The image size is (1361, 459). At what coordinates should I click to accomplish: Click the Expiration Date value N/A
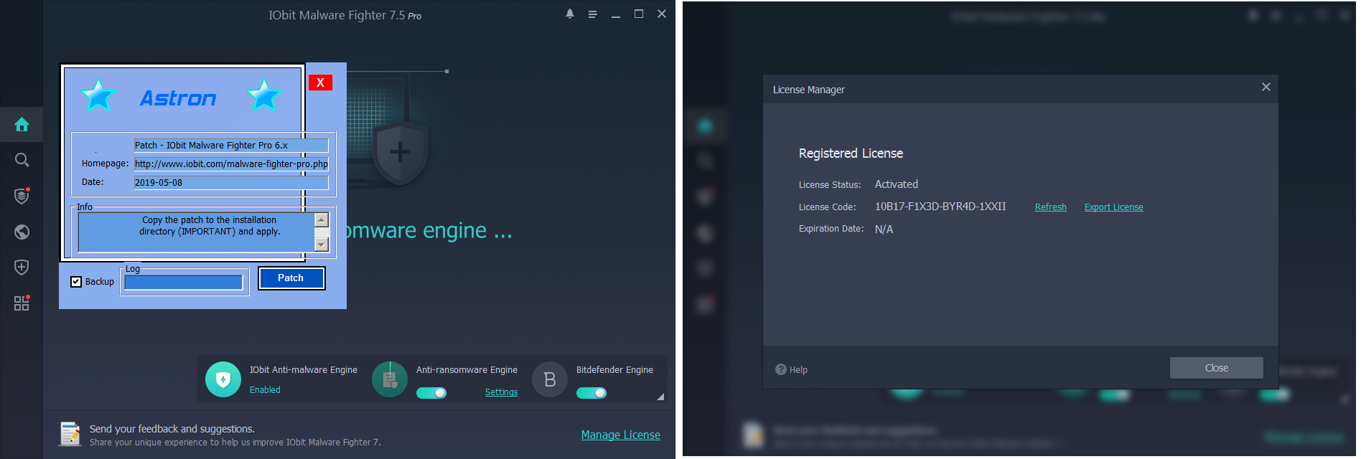point(884,229)
